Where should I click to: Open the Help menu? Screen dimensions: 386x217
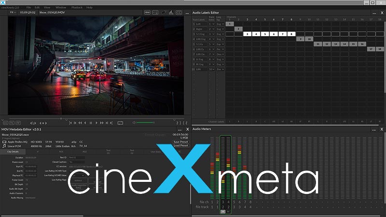[89, 7]
